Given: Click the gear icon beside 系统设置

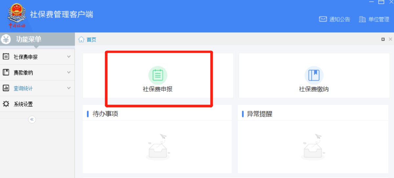Looking at the screenshot, I should click(6, 104).
